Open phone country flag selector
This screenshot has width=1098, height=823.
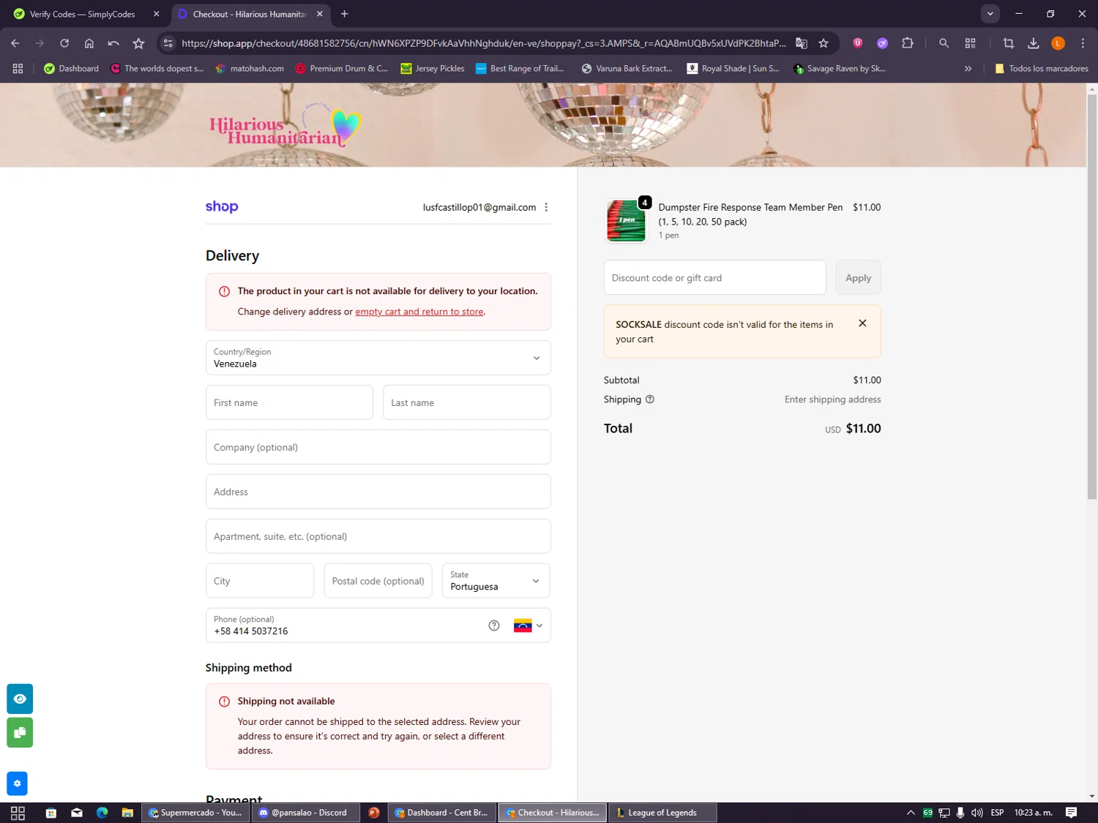point(528,625)
